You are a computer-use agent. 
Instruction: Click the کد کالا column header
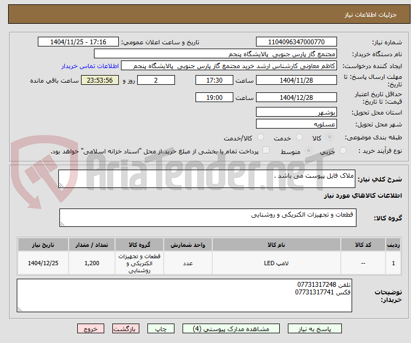[363, 245]
